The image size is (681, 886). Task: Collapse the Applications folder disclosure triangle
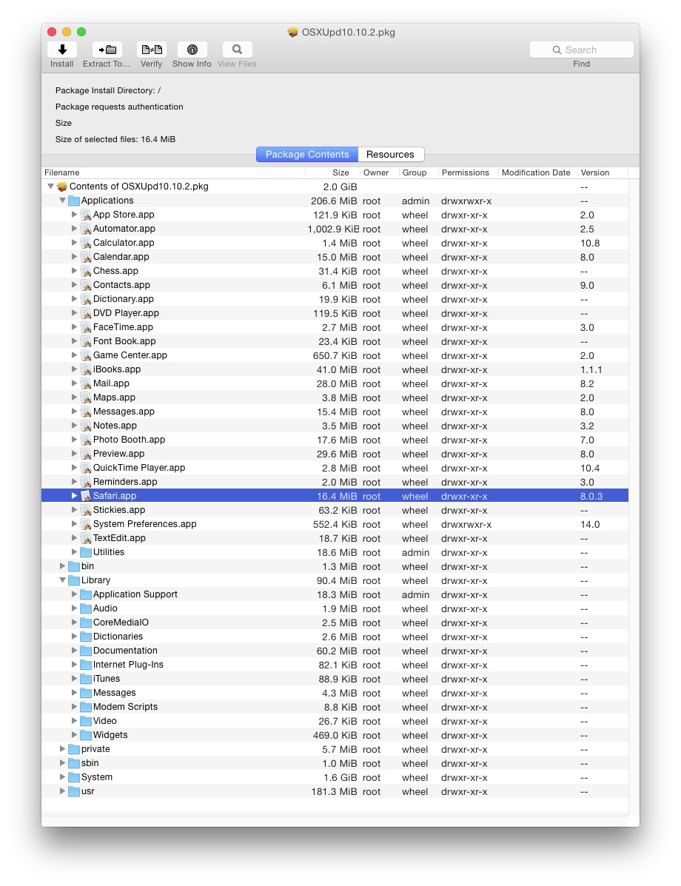(x=63, y=200)
